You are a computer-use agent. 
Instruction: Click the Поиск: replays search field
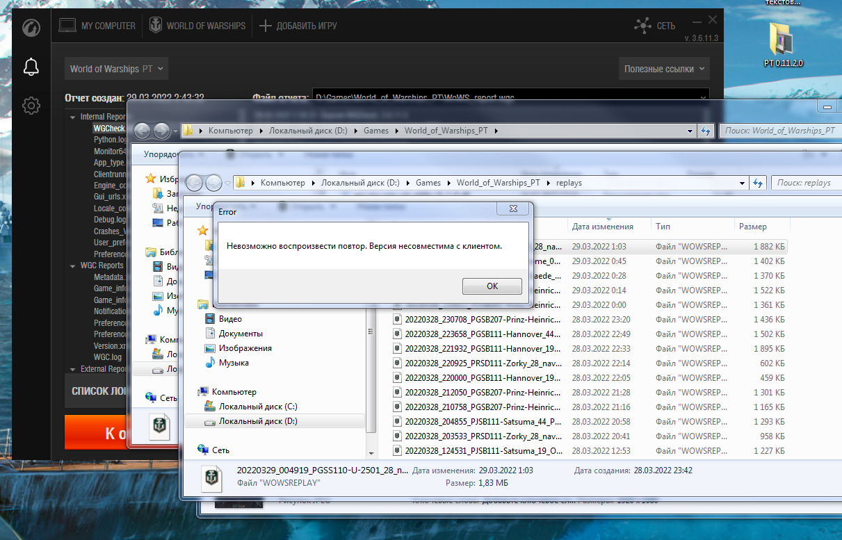807,183
